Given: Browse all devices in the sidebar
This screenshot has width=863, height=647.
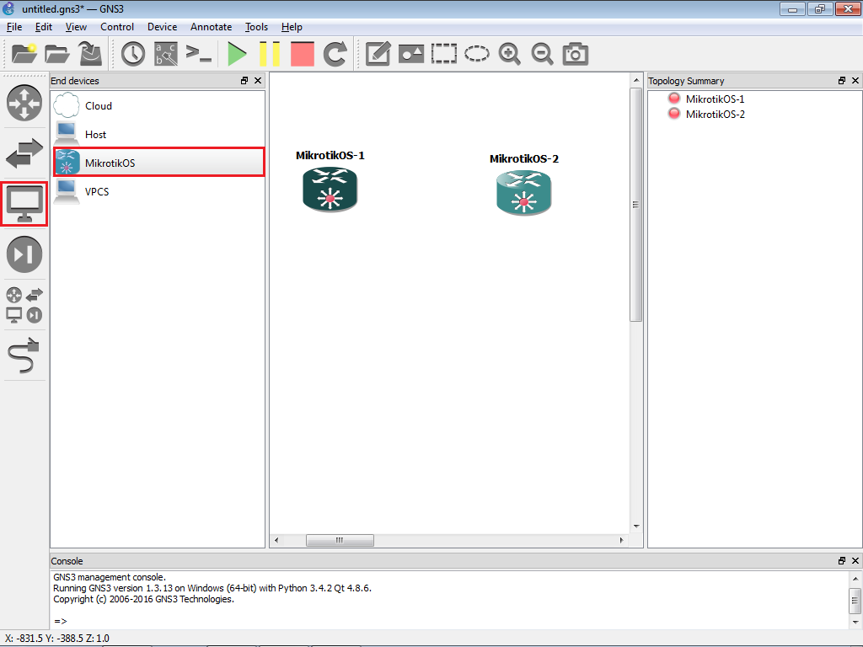Looking at the screenshot, I should (x=24, y=305).
